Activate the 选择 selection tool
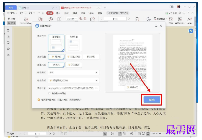202x140 pixels. coord(12,23)
